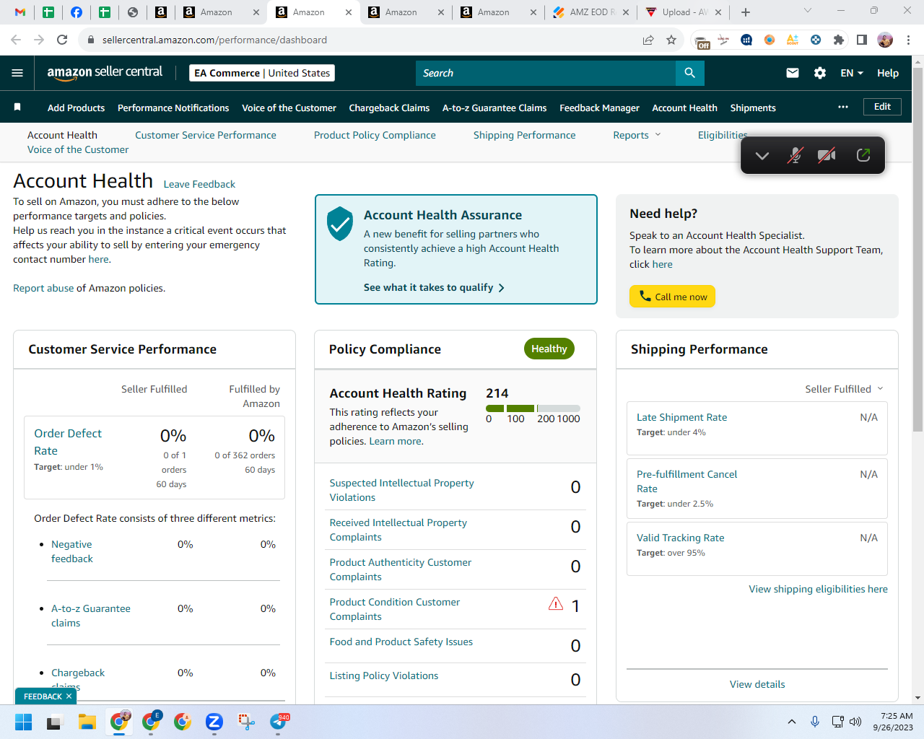Open Telegram from the taskbar
The height and width of the screenshot is (739, 924).
278,722
